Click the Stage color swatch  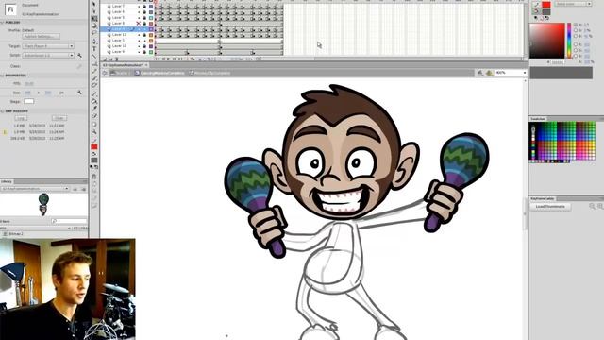(29, 101)
